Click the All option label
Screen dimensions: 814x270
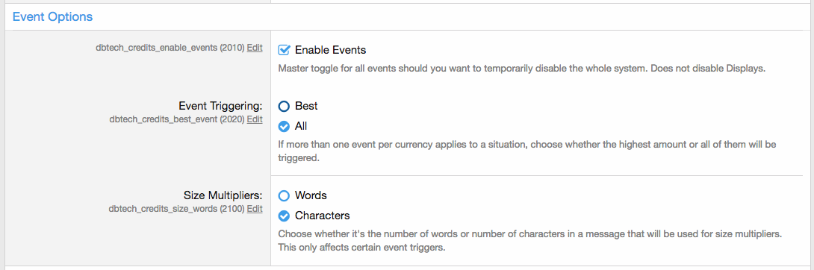pos(301,126)
